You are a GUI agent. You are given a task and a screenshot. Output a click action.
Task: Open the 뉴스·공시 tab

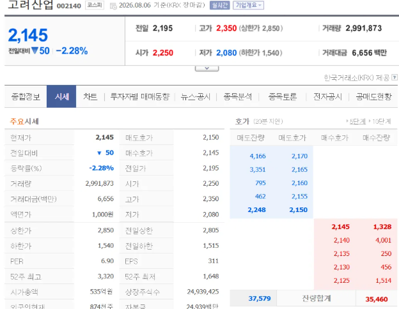pyautogui.click(x=196, y=97)
